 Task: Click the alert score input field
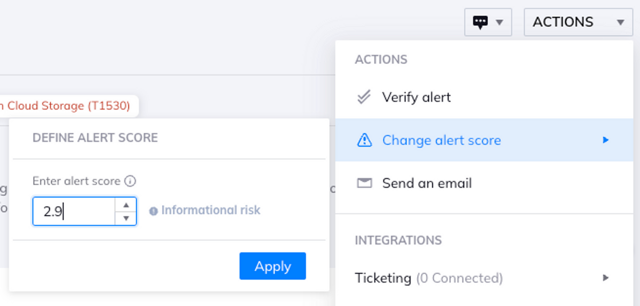click(x=75, y=212)
